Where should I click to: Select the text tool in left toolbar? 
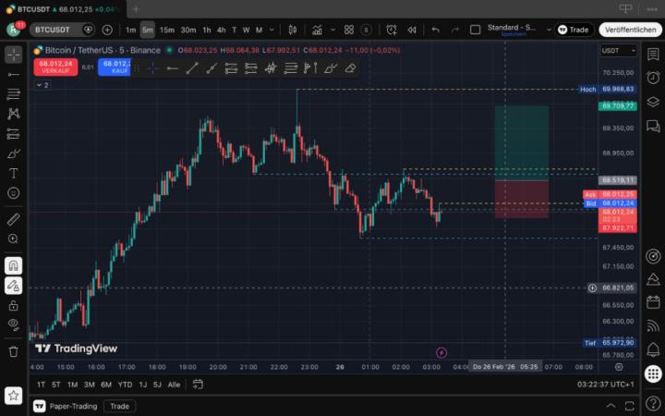click(x=13, y=173)
